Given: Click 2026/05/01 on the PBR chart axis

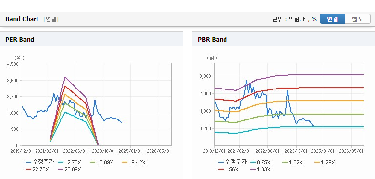Looking at the screenshot, I should pos(351,151).
